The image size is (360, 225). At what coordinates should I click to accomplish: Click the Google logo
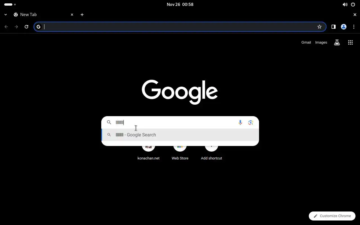coord(180,92)
